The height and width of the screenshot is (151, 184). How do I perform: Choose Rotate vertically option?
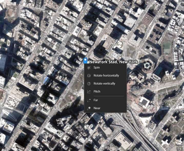tap(105, 83)
